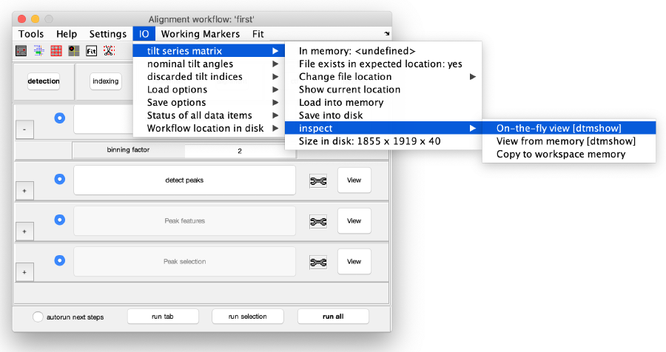The width and height of the screenshot is (666, 352).
Task: Click the run all button
Action: pyautogui.click(x=332, y=317)
